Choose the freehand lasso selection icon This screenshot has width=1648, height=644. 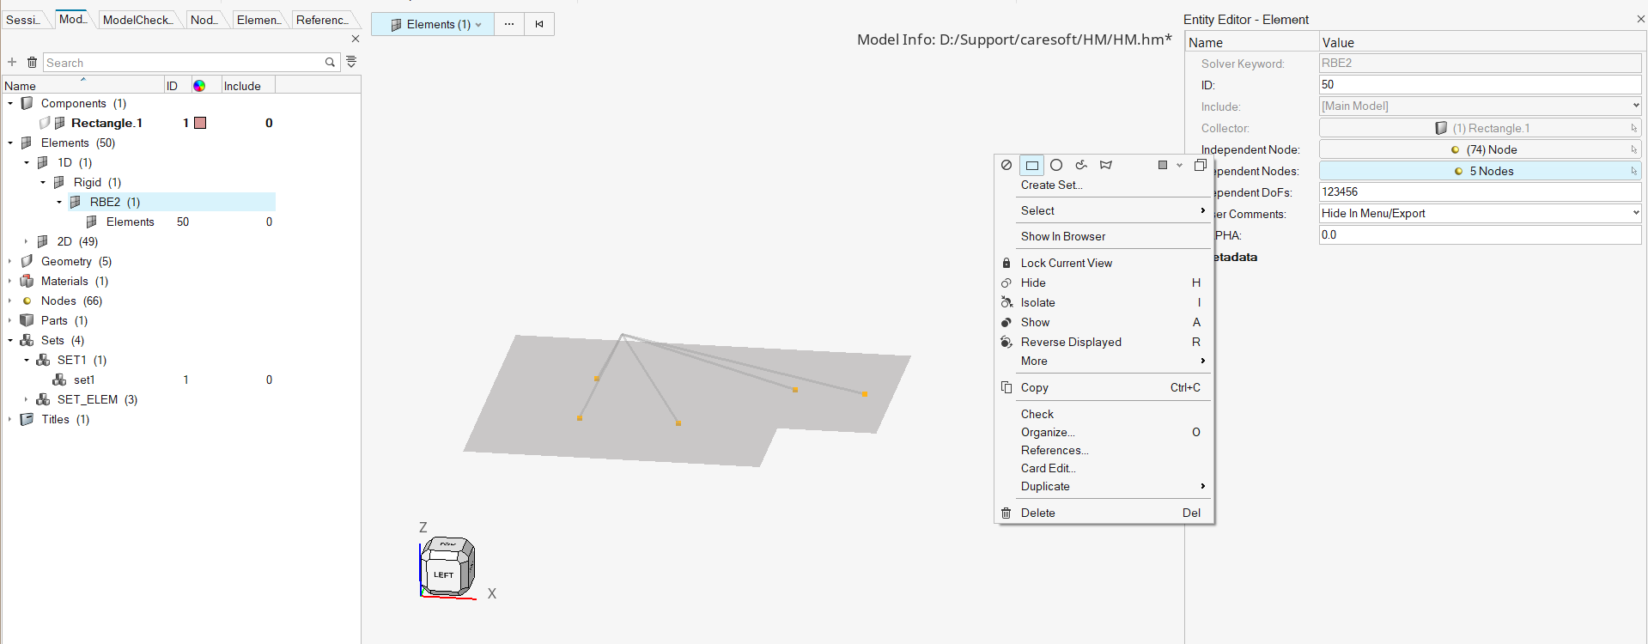click(1081, 165)
